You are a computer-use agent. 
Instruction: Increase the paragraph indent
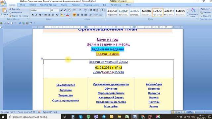(x=94, y=10)
